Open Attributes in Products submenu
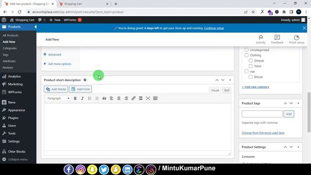 (9, 61)
